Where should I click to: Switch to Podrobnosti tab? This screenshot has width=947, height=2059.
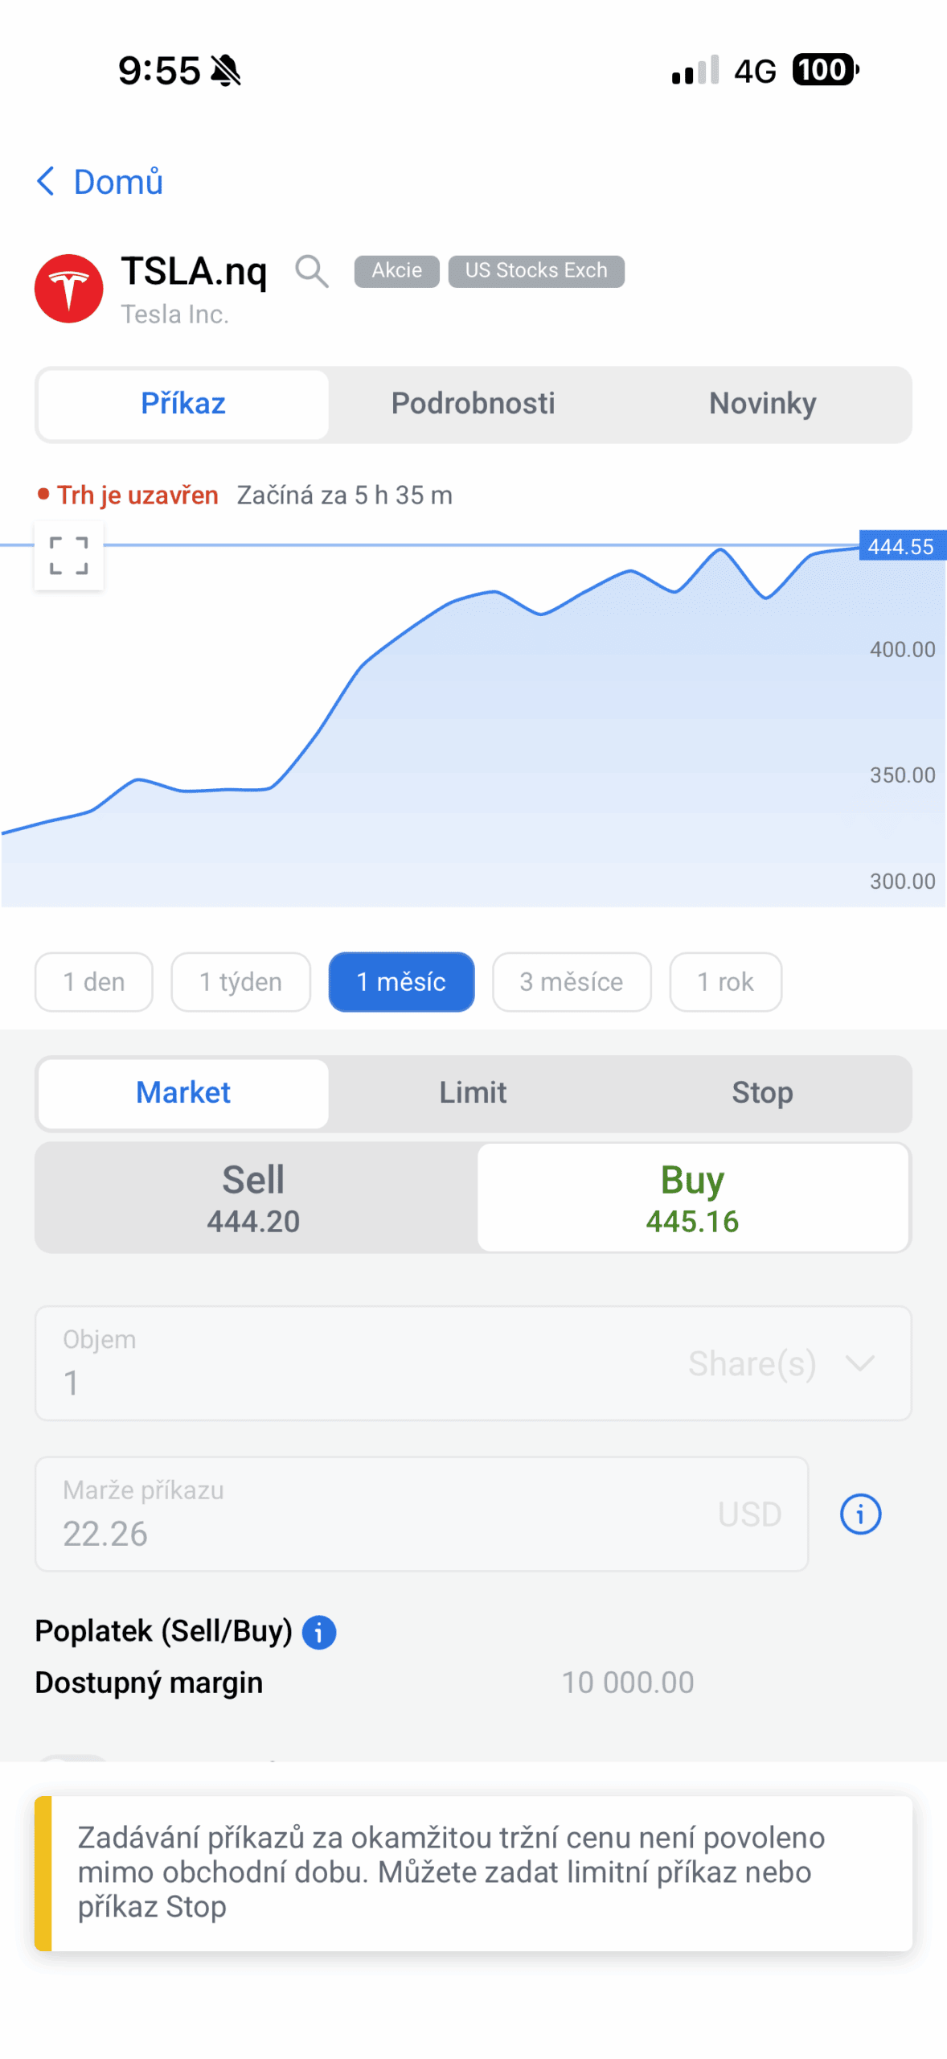[473, 404]
